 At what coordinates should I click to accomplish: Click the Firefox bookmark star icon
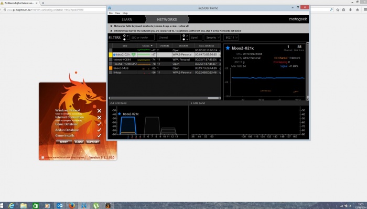(x=338, y=10)
